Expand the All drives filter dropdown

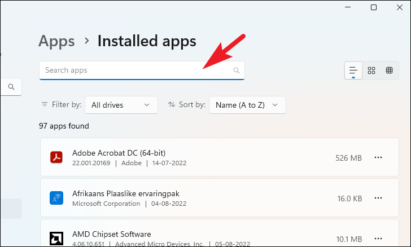coord(121,105)
